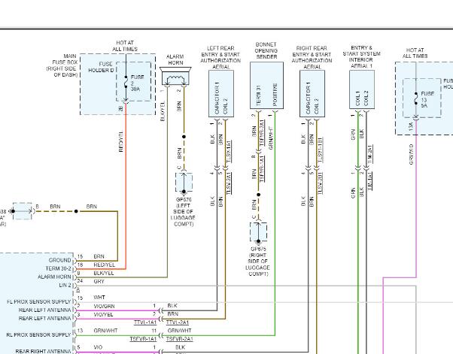
Task: Click the POSITIVE terminal in bonnet sender
Action: pos(275,95)
